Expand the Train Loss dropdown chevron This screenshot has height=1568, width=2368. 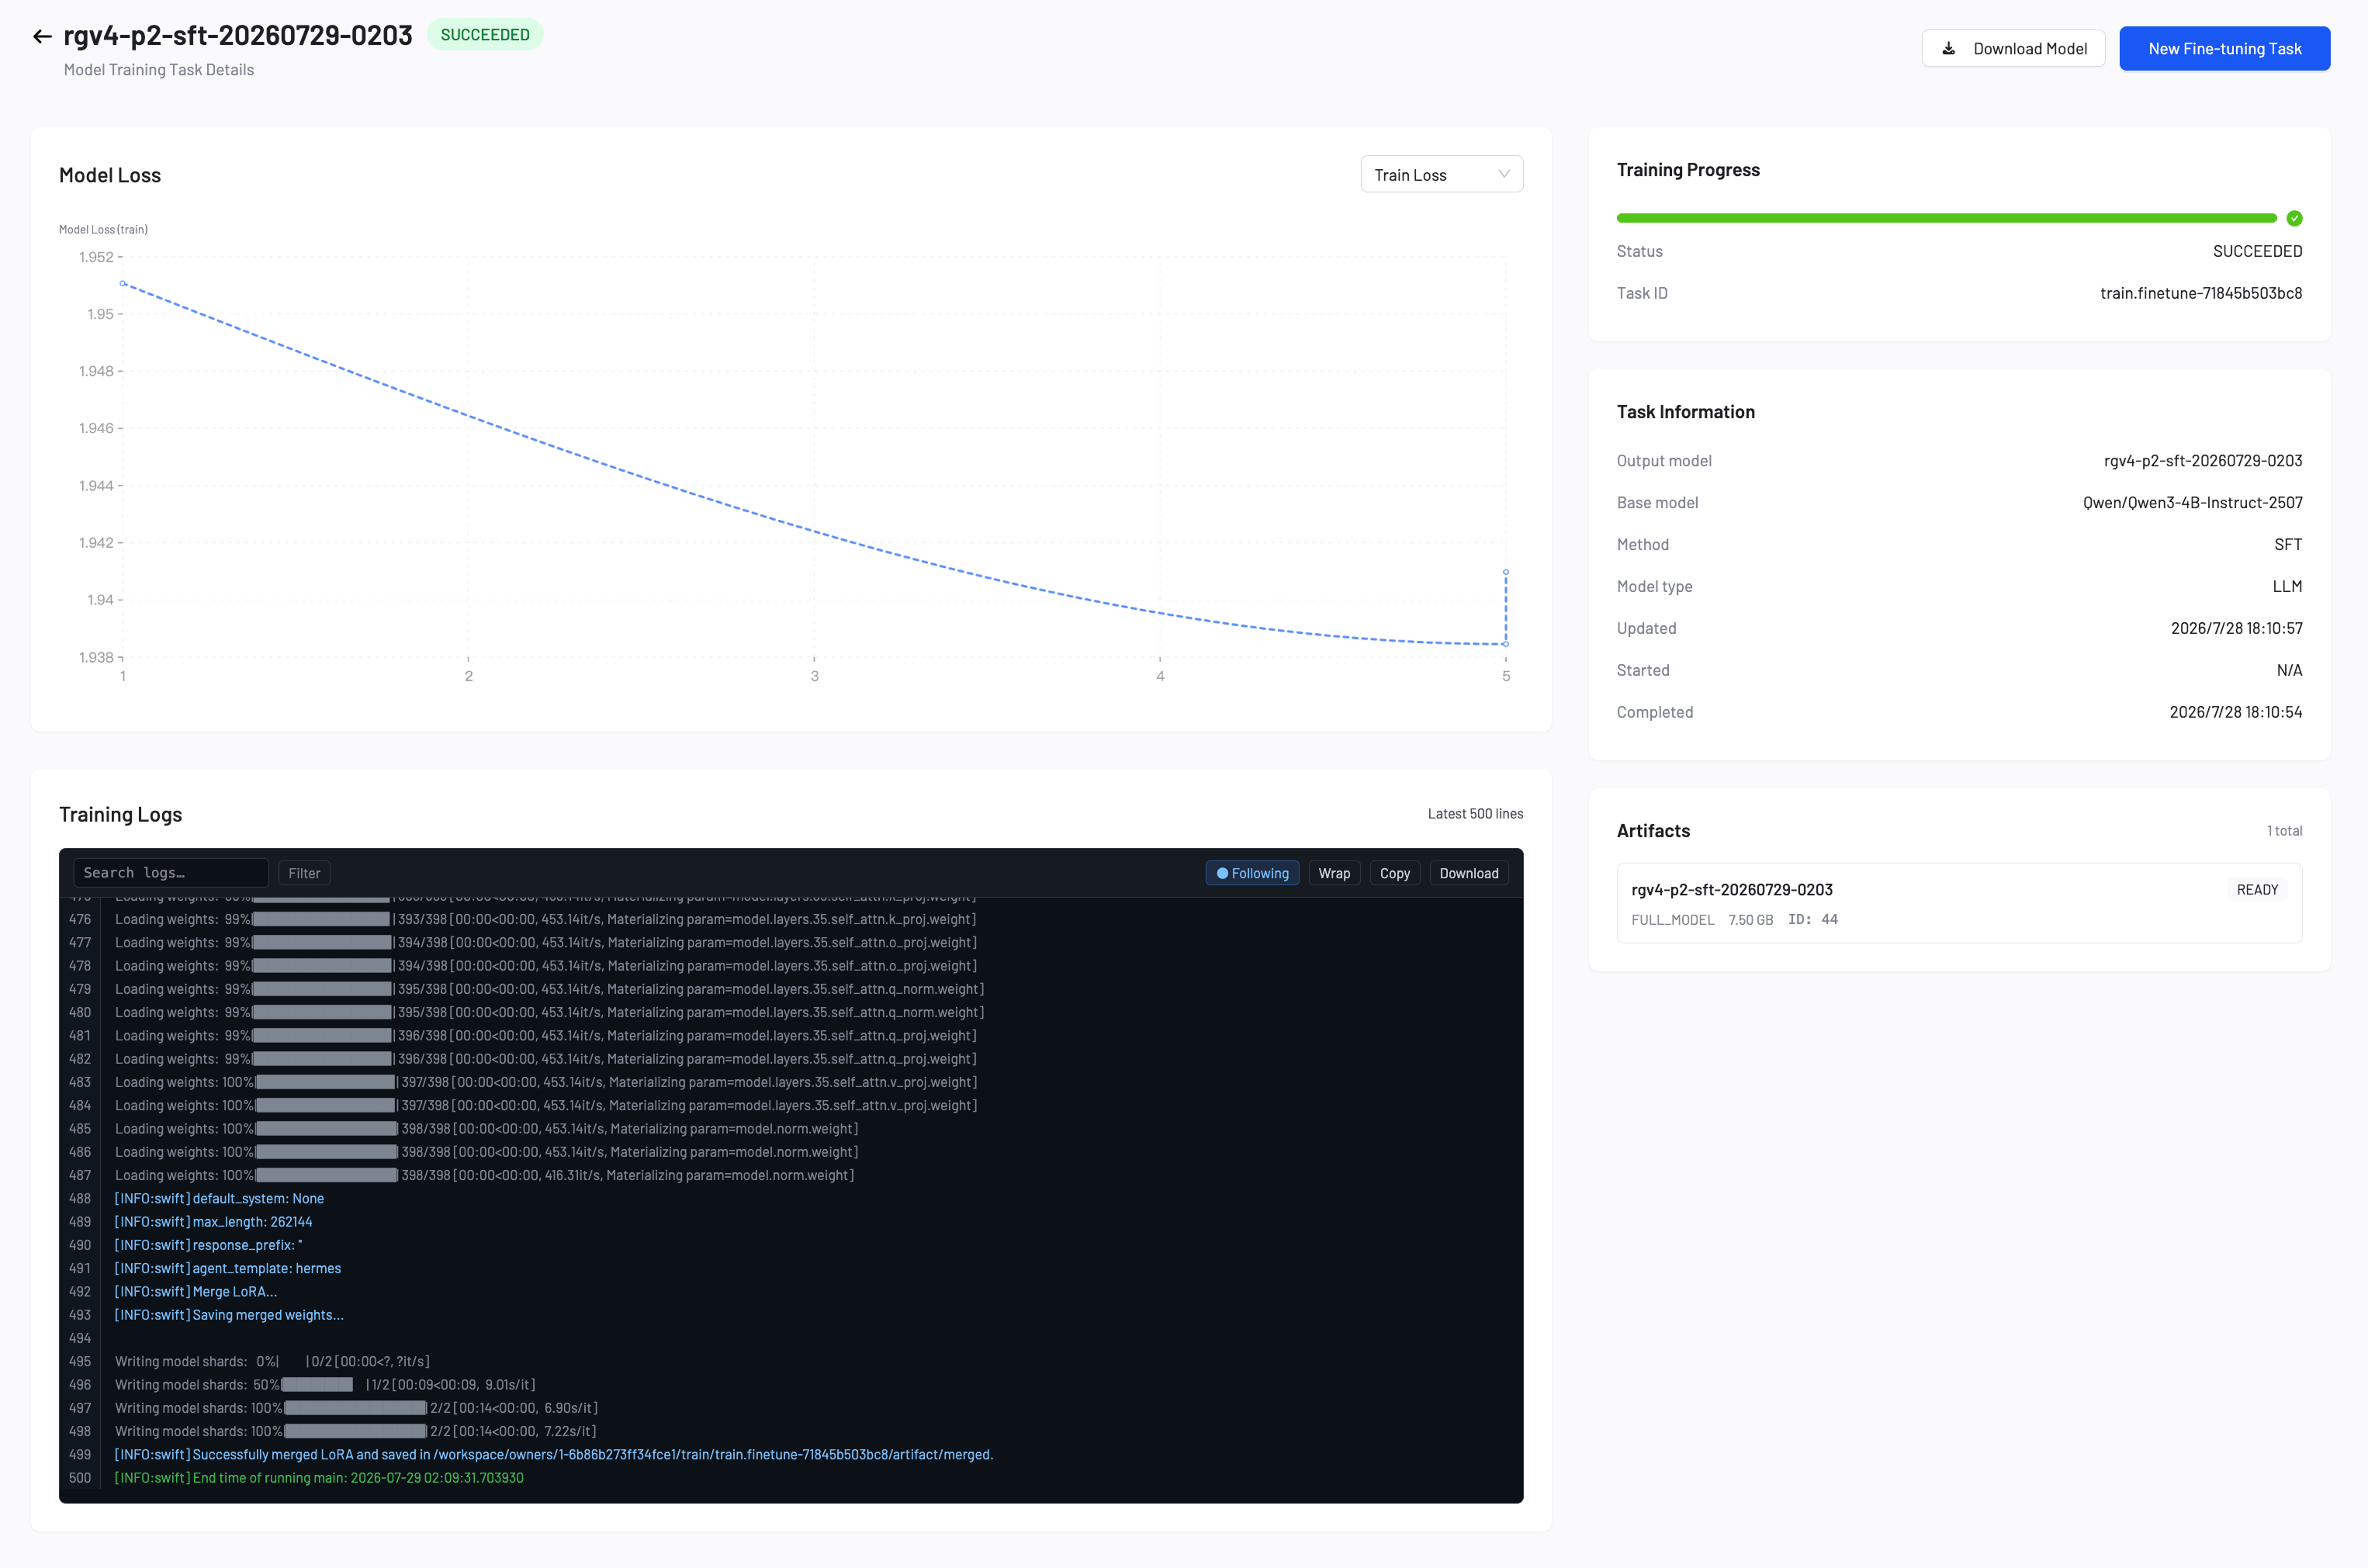pos(1503,174)
